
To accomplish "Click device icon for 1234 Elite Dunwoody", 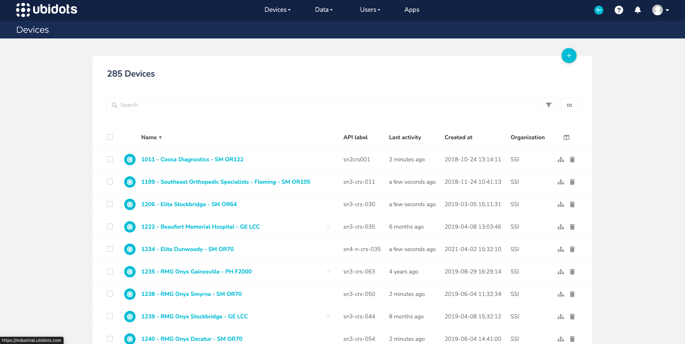I will pyautogui.click(x=130, y=249).
